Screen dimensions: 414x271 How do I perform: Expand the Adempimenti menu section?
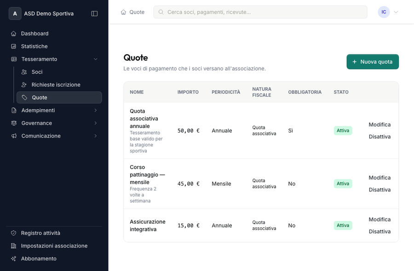click(96, 110)
